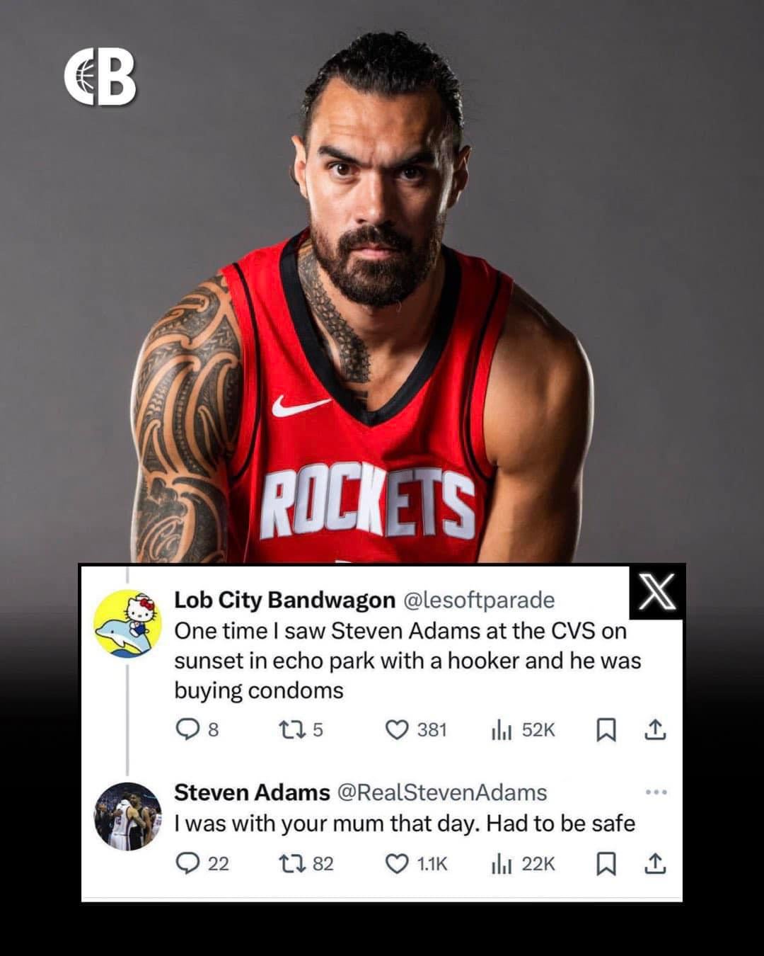Click the Hello Kitty dolphin profile avatar
This screenshot has height=956, width=764.
click(127, 623)
